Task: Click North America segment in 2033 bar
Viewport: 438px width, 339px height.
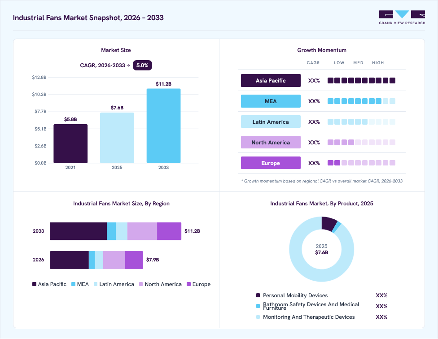Action: 142,231
